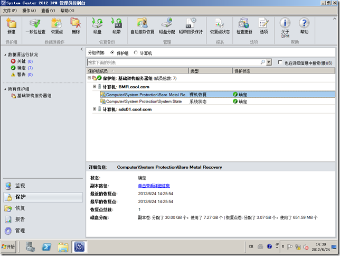Switch to the 恢复 workspace
The width and height of the screenshot is (340, 256).
tap(43, 208)
